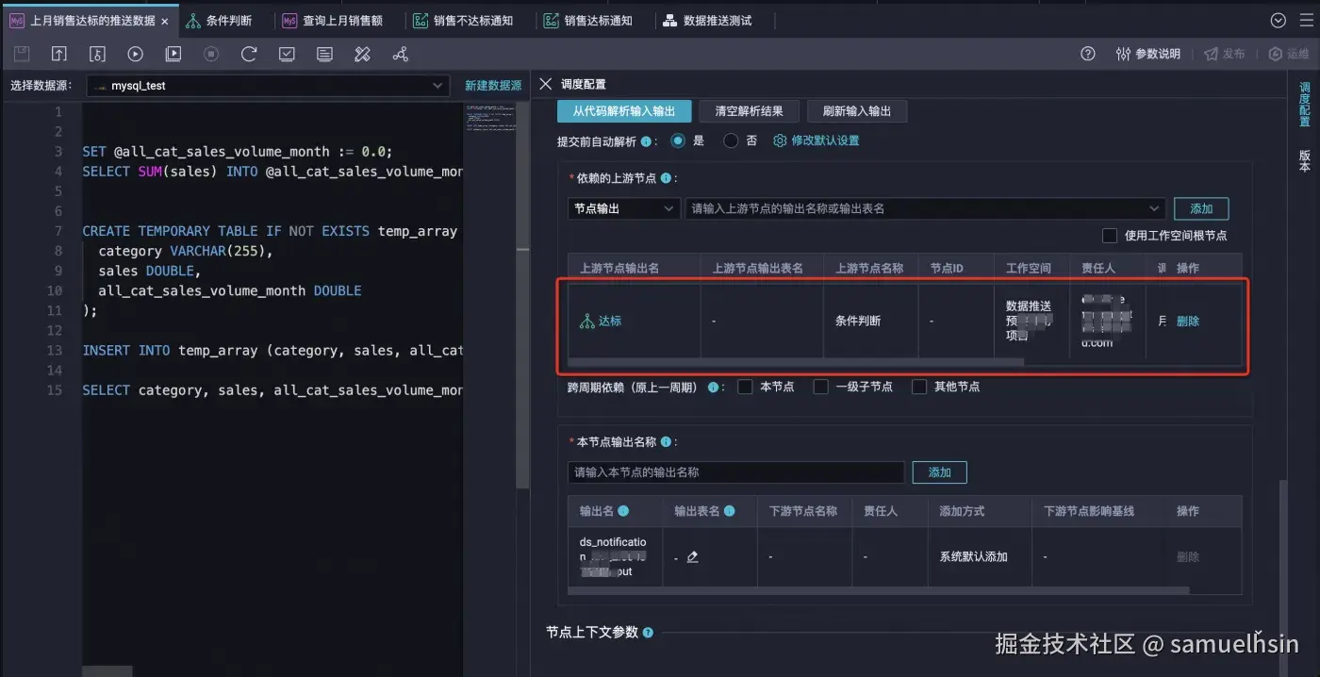Click the 发布 publish button
The height and width of the screenshot is (677, 1320).
click(1224, 54)
